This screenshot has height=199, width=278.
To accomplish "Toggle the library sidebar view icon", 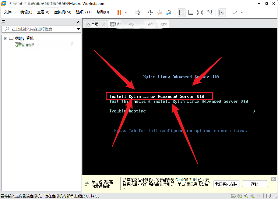I will [182, 12].
